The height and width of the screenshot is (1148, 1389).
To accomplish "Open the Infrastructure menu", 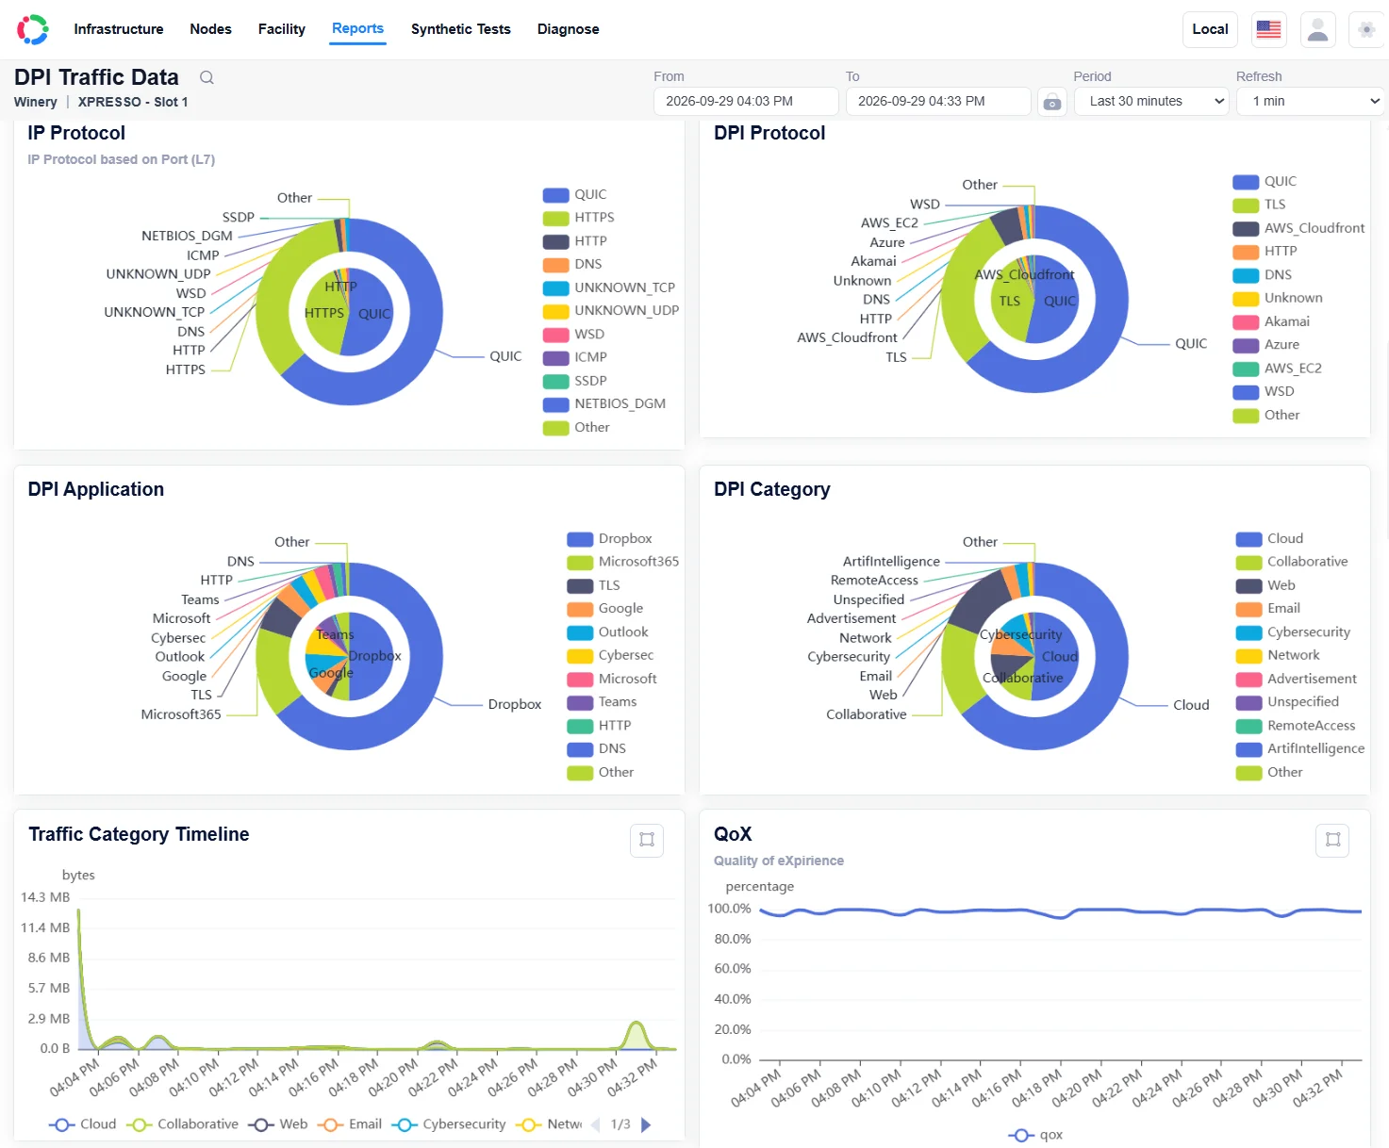I will pos(119,29).
